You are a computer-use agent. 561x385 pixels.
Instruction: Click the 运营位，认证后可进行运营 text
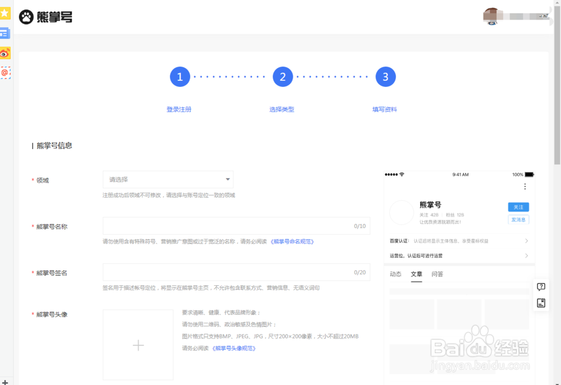(416, 256)
